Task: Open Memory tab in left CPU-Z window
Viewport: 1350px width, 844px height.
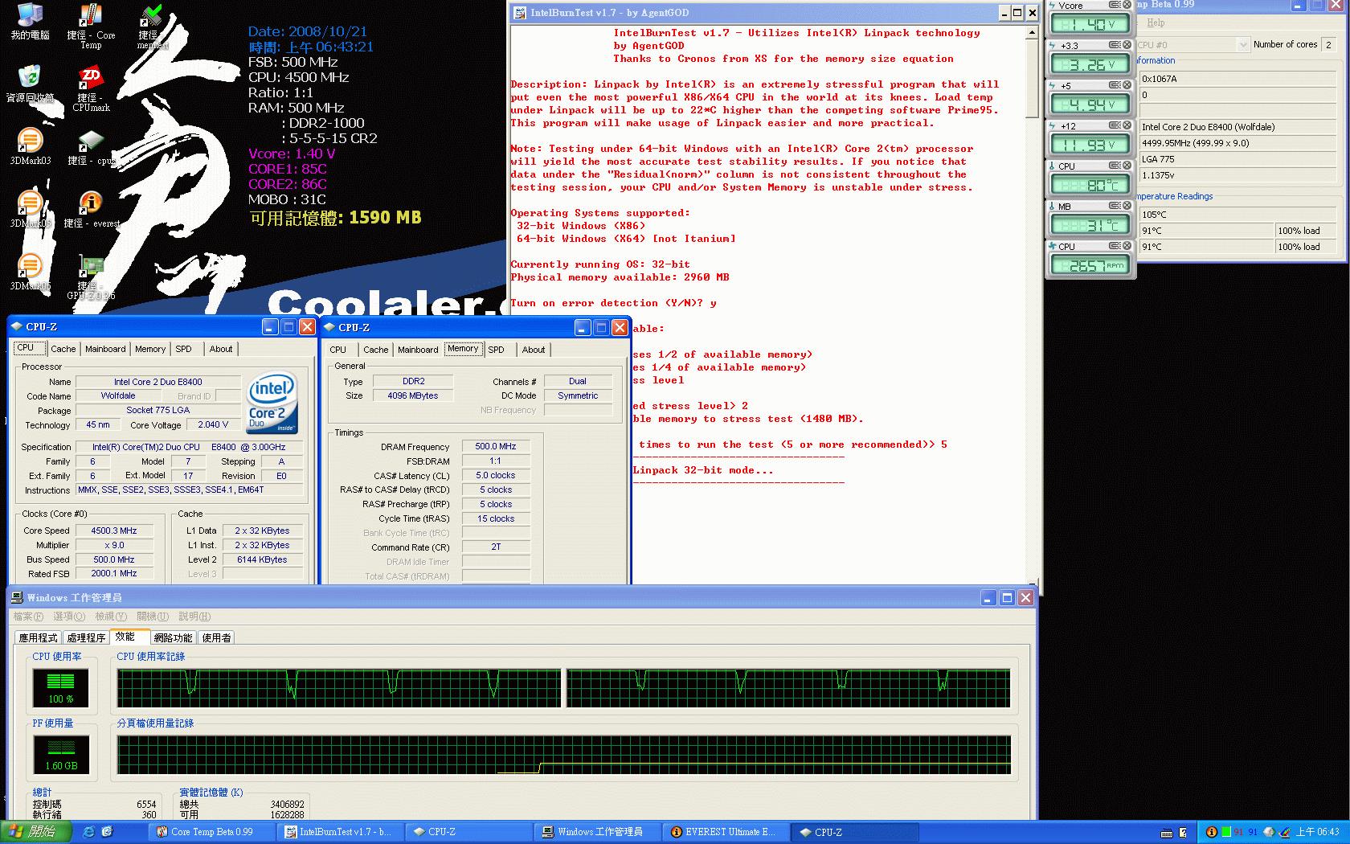Action: click(x=150, y=349)
